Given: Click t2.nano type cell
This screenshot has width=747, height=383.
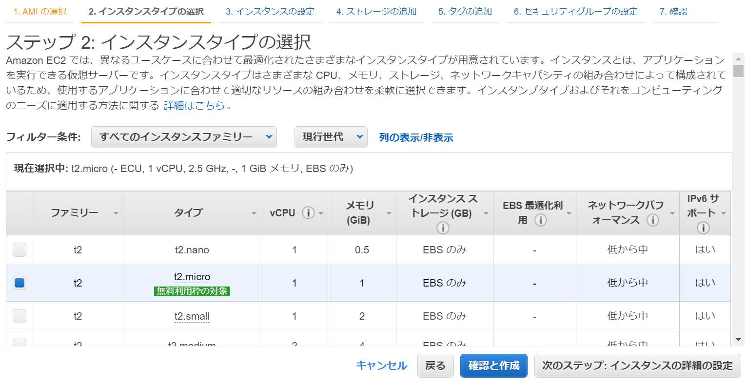Looking at the screenshot, I should [x=192, y=250].
